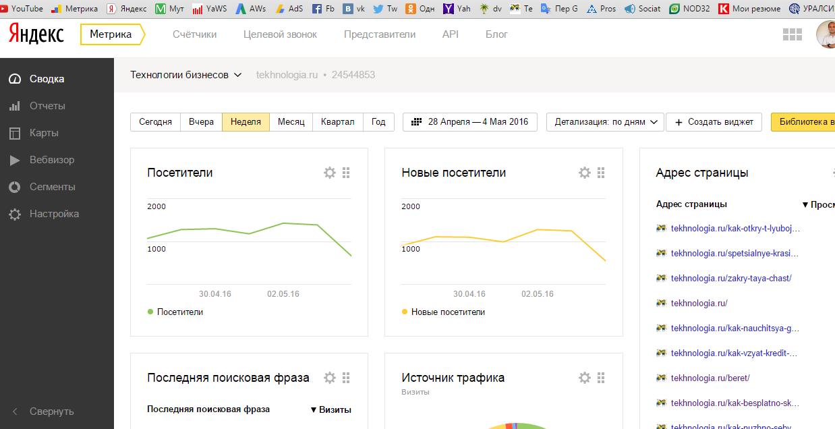Open Счётчики in the top menu
Viewport: 835px width, 429px height.
(194, 34)
